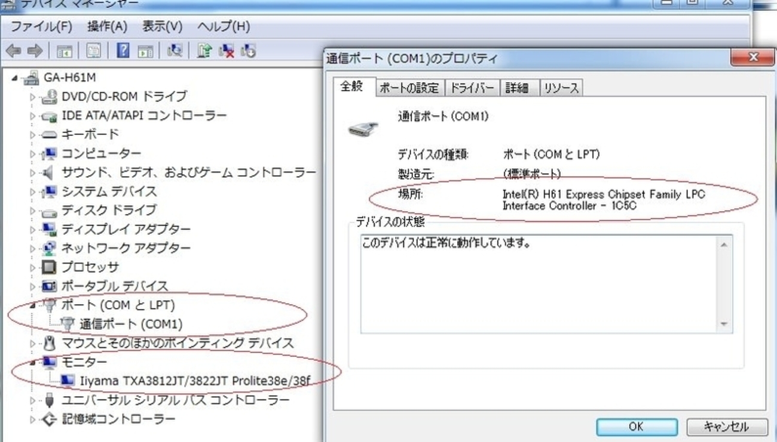The width and height of the screenshot is (777, 442).
Task: Select the キーボード keyboard icon
Action: tap(50, 135)
